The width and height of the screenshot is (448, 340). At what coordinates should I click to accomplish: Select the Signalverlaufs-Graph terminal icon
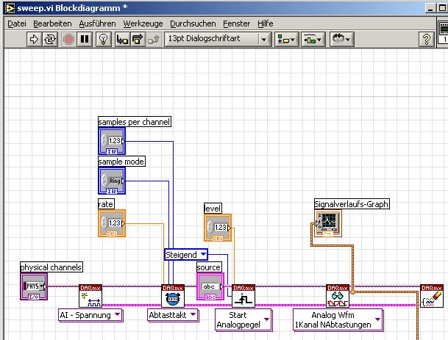coord(328,223)
